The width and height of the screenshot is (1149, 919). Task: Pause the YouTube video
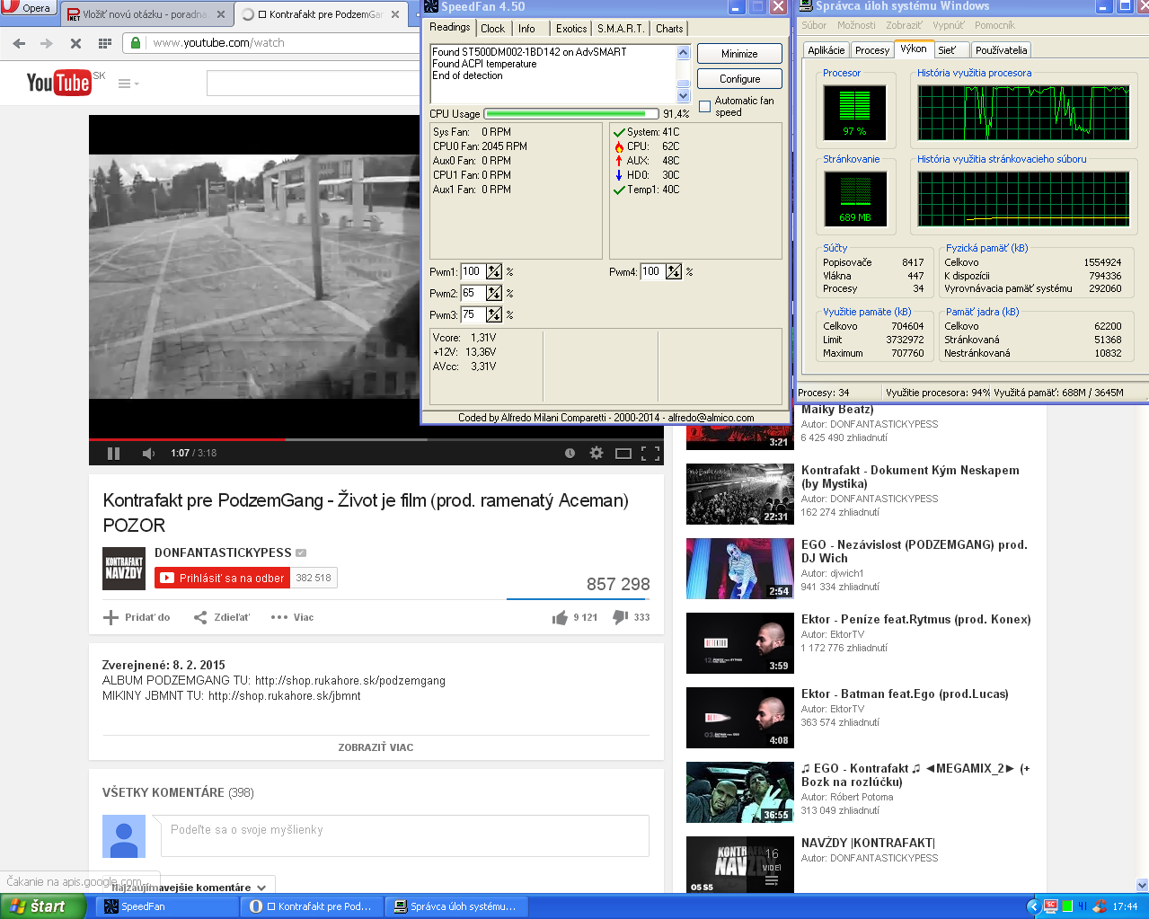click(x=114, y=454)
